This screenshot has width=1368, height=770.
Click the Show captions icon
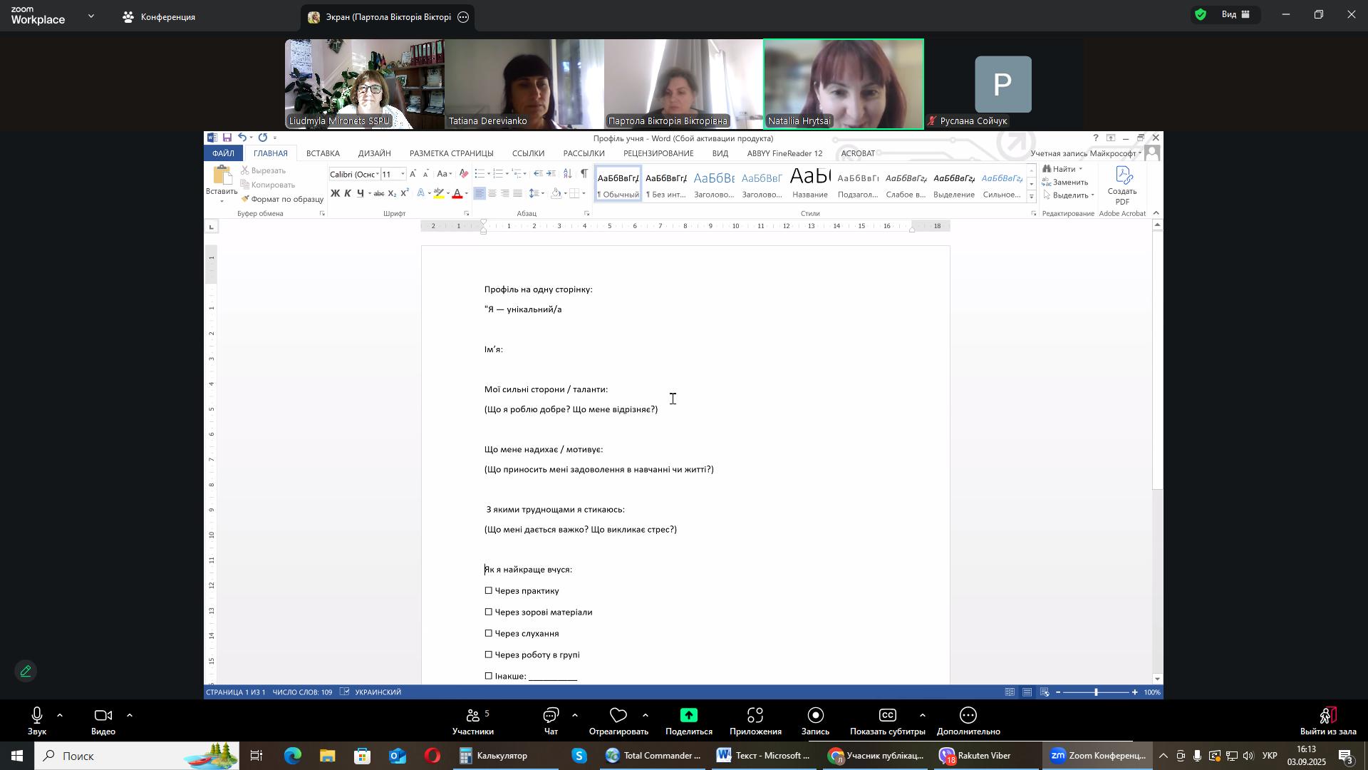887,717
